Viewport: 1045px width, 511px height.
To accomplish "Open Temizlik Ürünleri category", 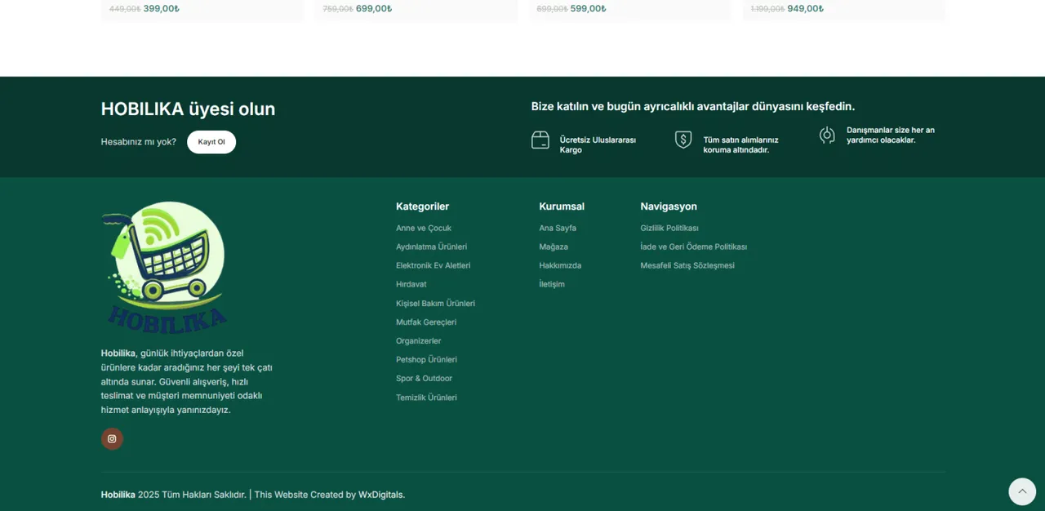I will (x=426, y=398).
